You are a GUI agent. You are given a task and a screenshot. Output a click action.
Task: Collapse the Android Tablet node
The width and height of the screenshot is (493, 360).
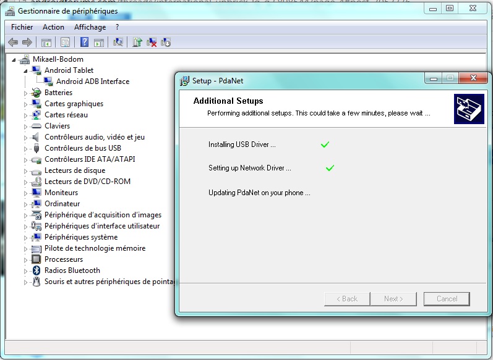pyautogui.click(x=26, y=70)
